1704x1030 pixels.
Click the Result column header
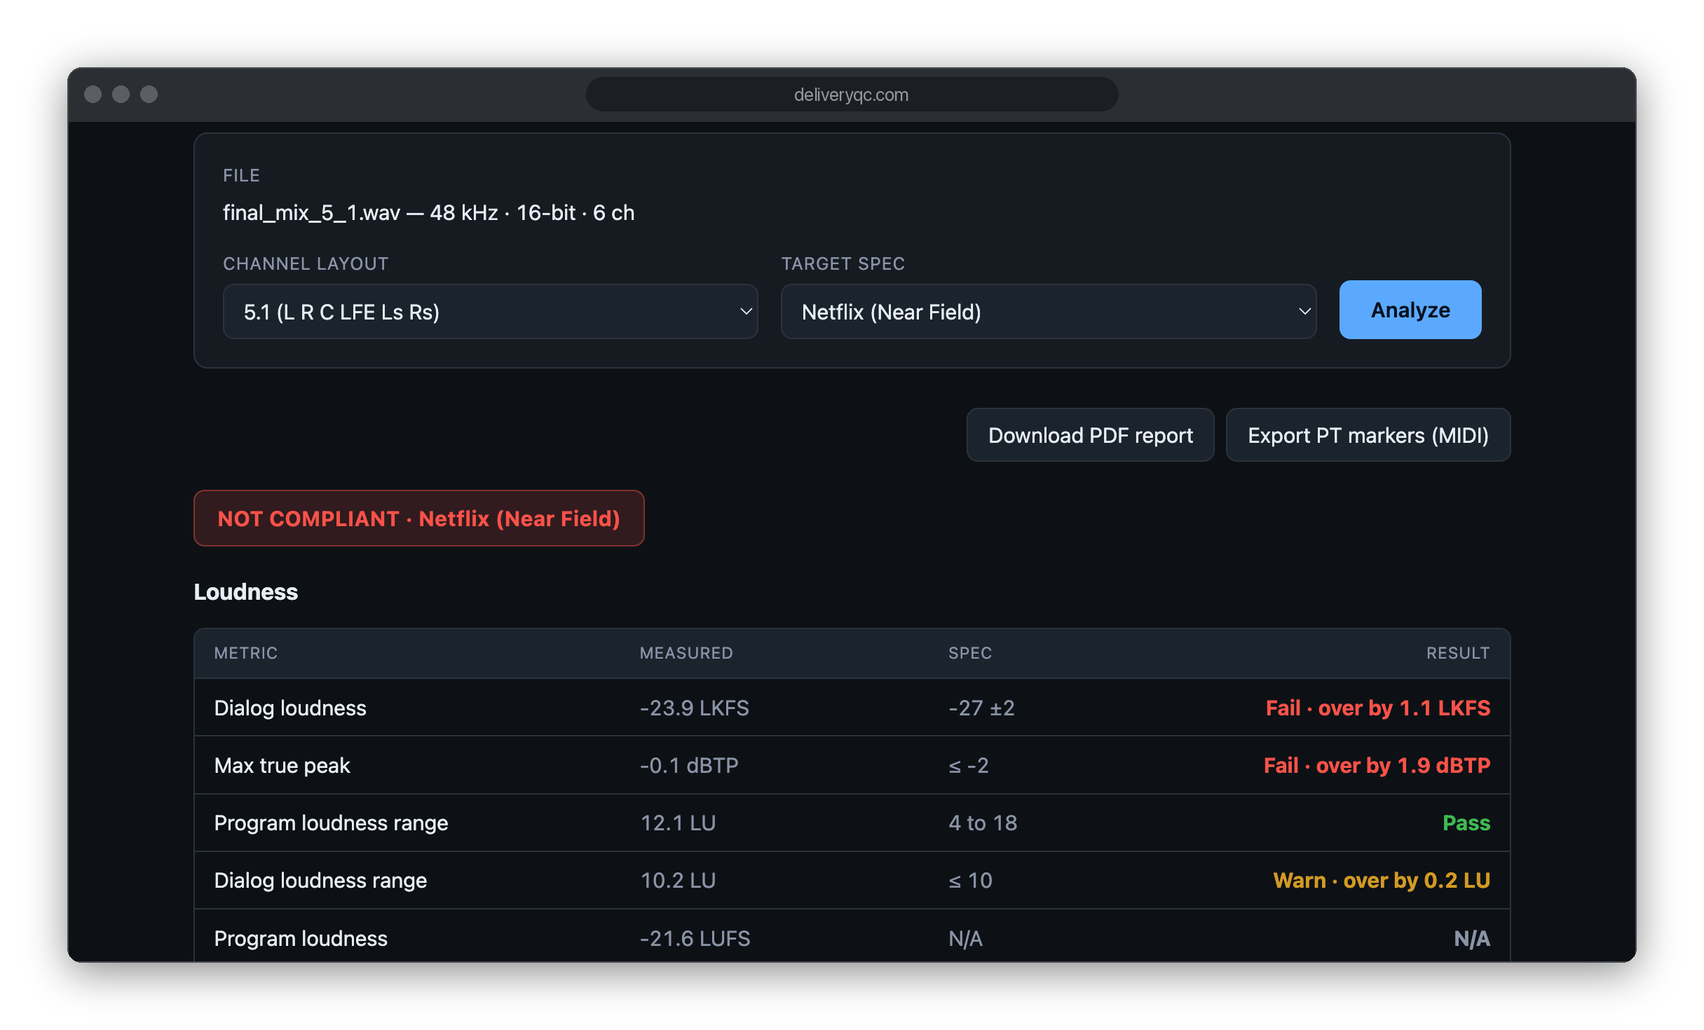click(1458, 653)
